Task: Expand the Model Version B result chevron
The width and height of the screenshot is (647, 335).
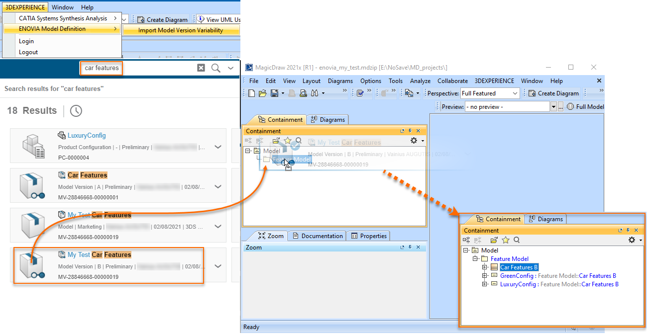Action: click(x=217, y=266)
